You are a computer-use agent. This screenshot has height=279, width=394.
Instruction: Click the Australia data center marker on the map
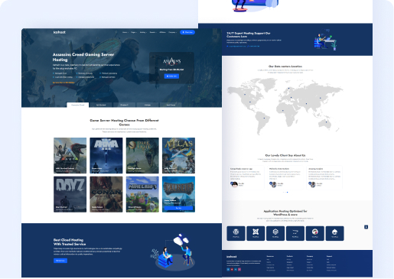[326, 122]
